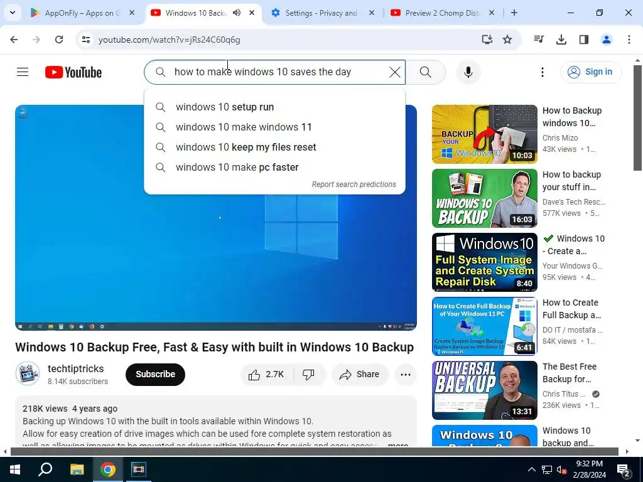643x482 pixels.
Task: Choose suggestion windows 10 setup run
Action: 275,107
